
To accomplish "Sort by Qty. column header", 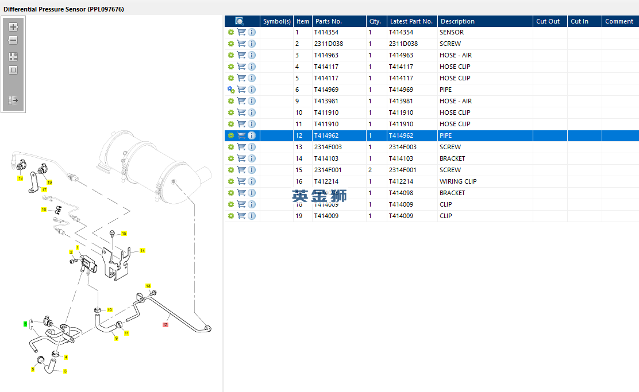I will 376,21.
